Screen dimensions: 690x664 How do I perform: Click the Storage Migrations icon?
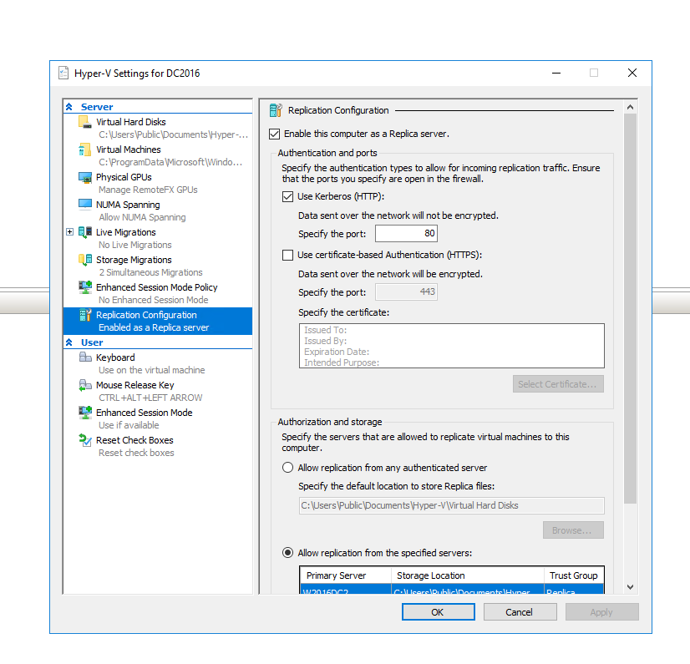point(85,260)
